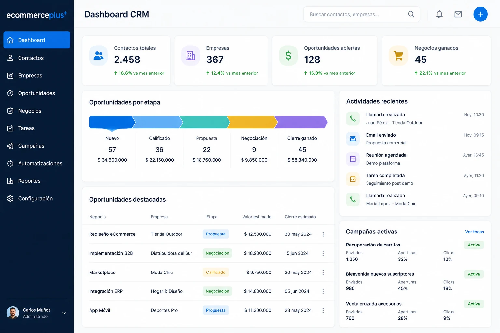
Task: Click the 30 may 2024 close date
Action: click(x=298, y=234)
